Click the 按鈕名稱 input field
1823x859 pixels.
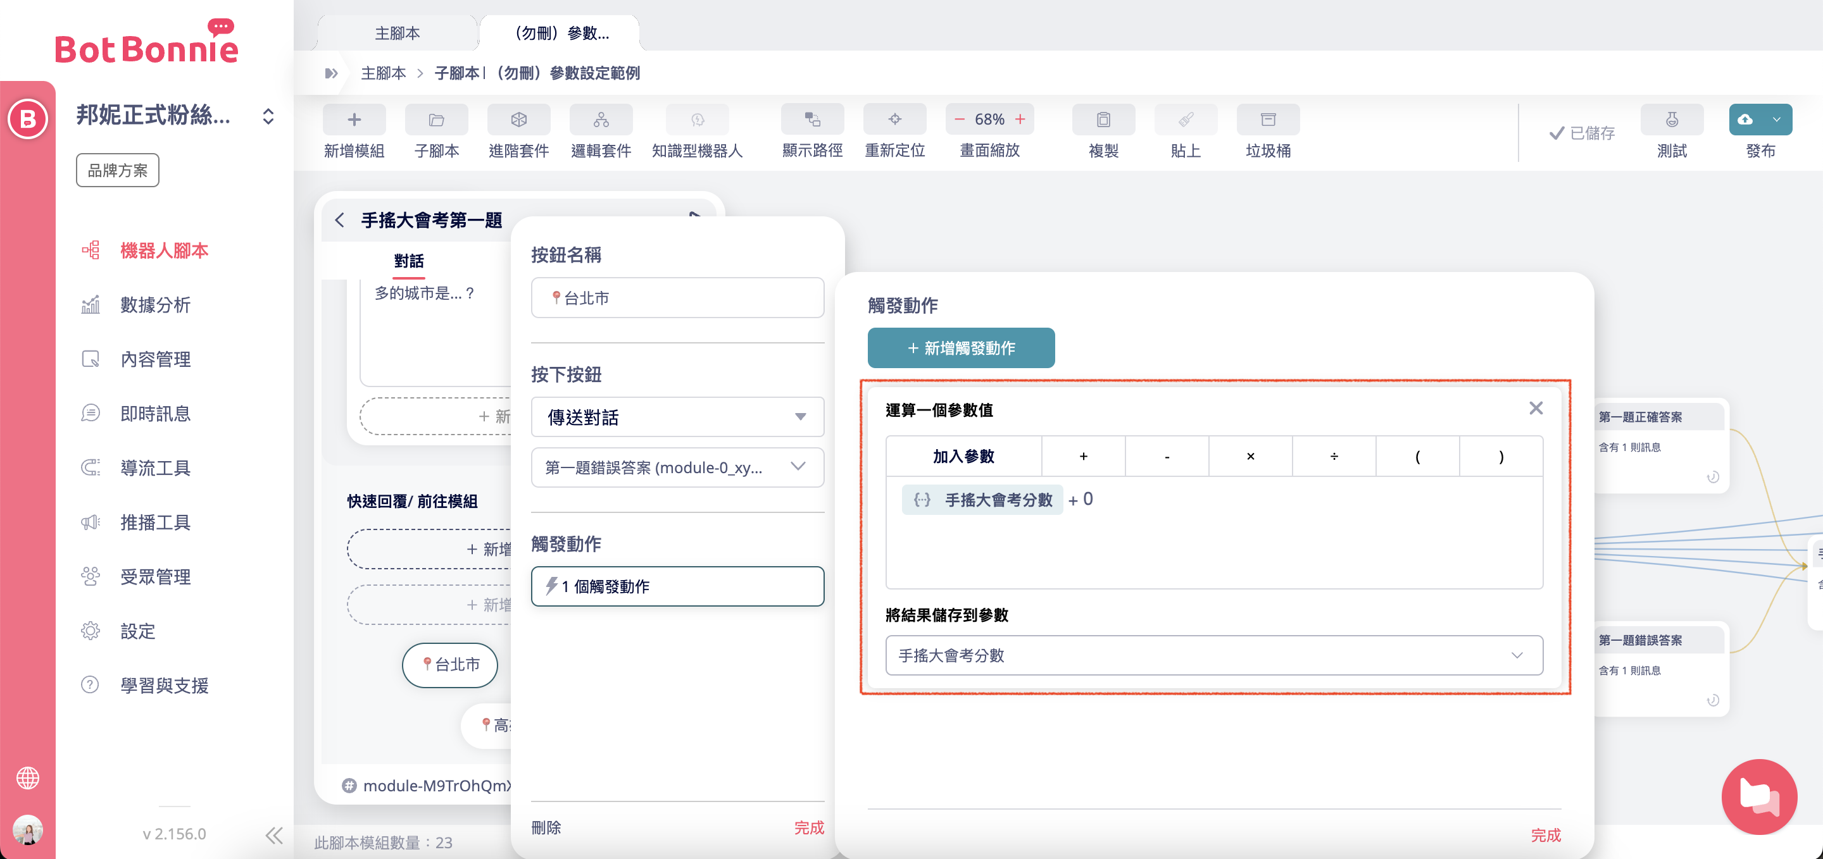tap(677, 298)
